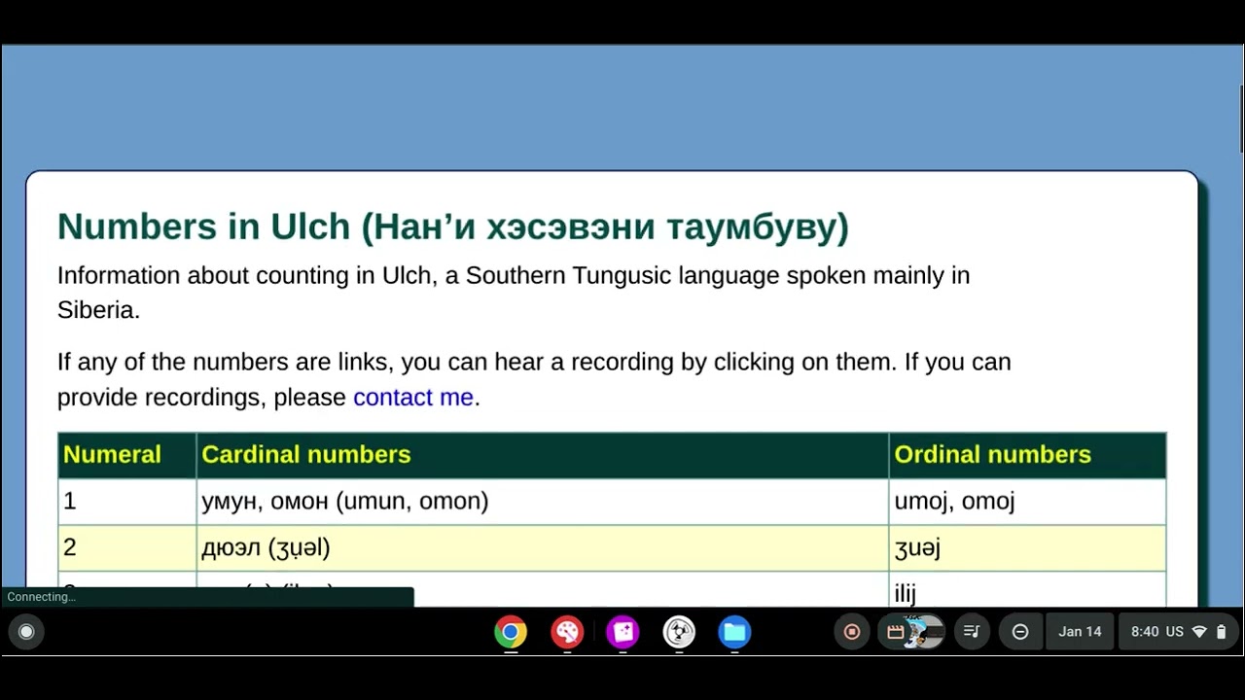Click the ordinal cell 'umoj, omoj'

tap(1027, 502)
